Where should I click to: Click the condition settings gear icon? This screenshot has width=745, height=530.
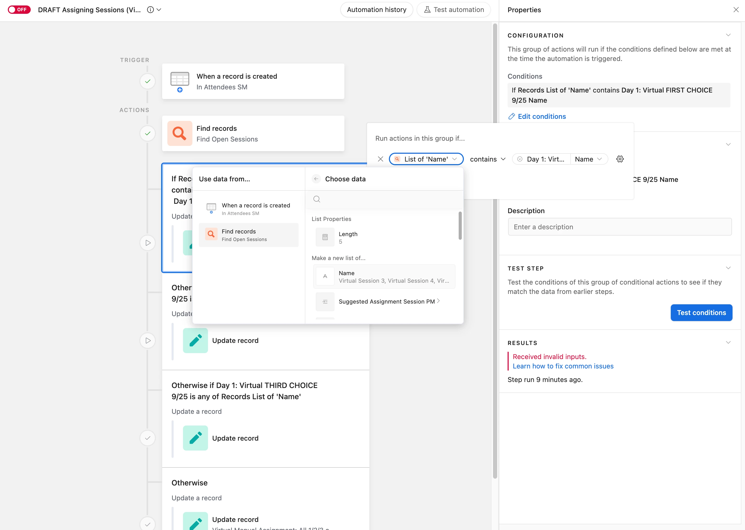tap(620, 159)
